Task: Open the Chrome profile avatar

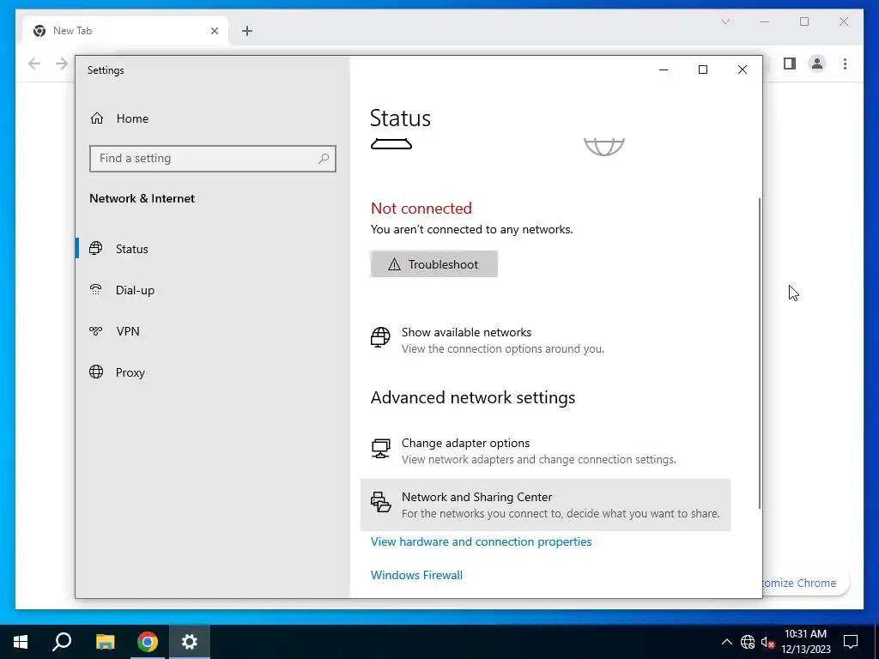Action: [x=817, y=63]
